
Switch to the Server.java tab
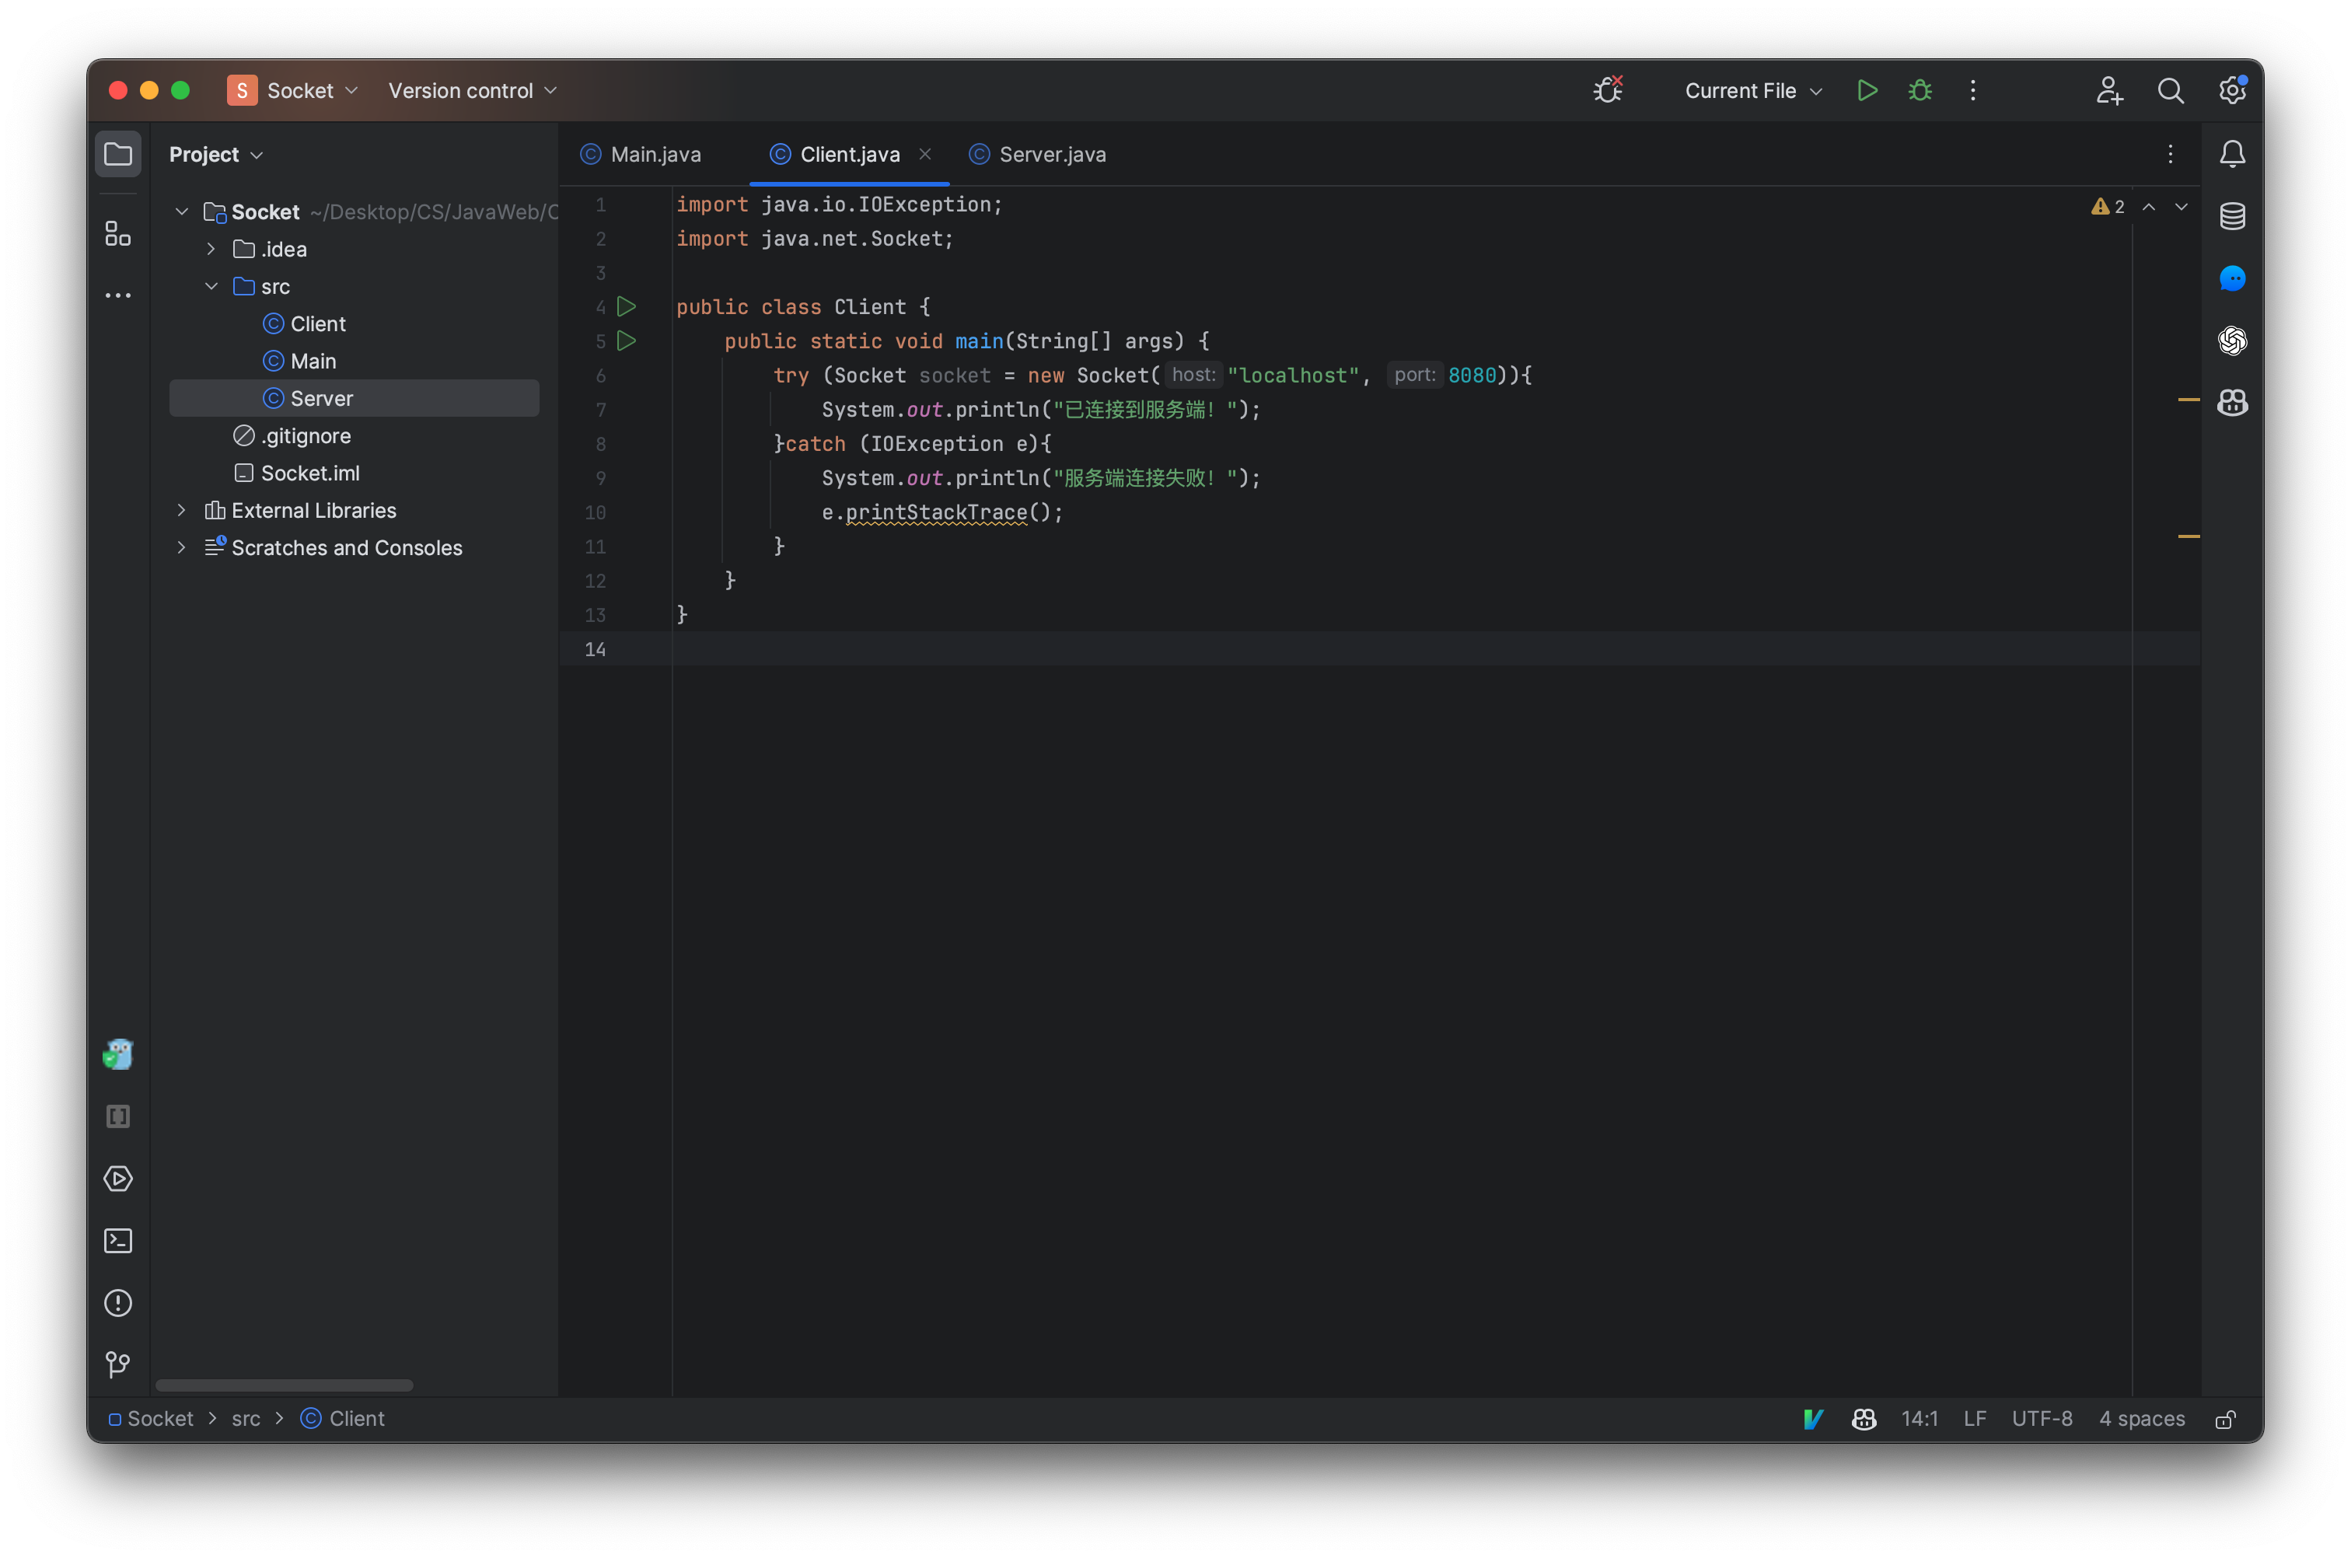point(1052,155)
